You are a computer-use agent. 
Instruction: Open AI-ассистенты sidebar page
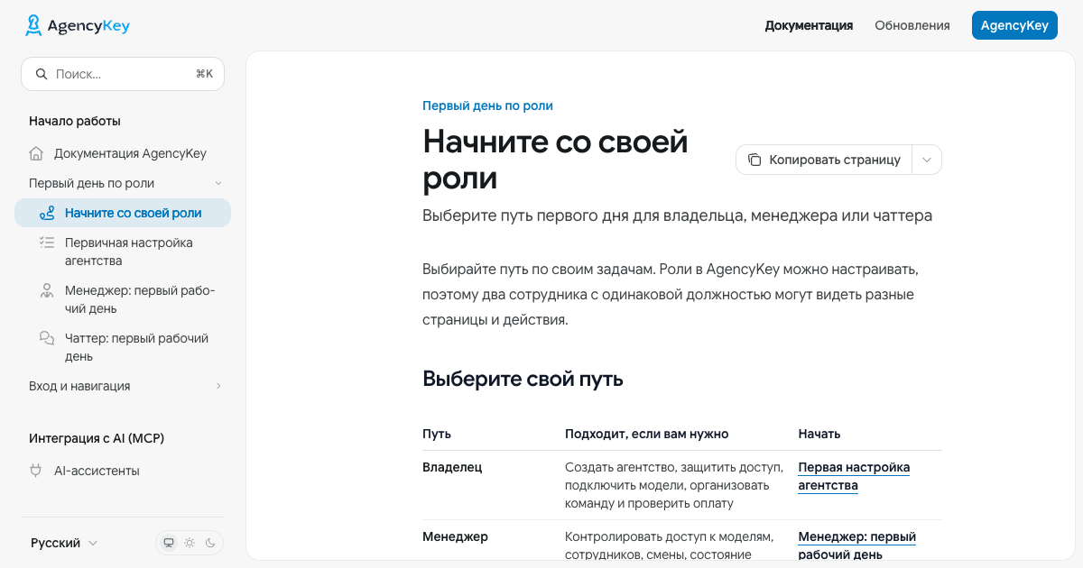pos(123,471)
